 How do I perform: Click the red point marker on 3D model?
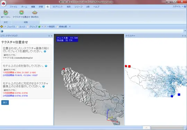(64, 69)
